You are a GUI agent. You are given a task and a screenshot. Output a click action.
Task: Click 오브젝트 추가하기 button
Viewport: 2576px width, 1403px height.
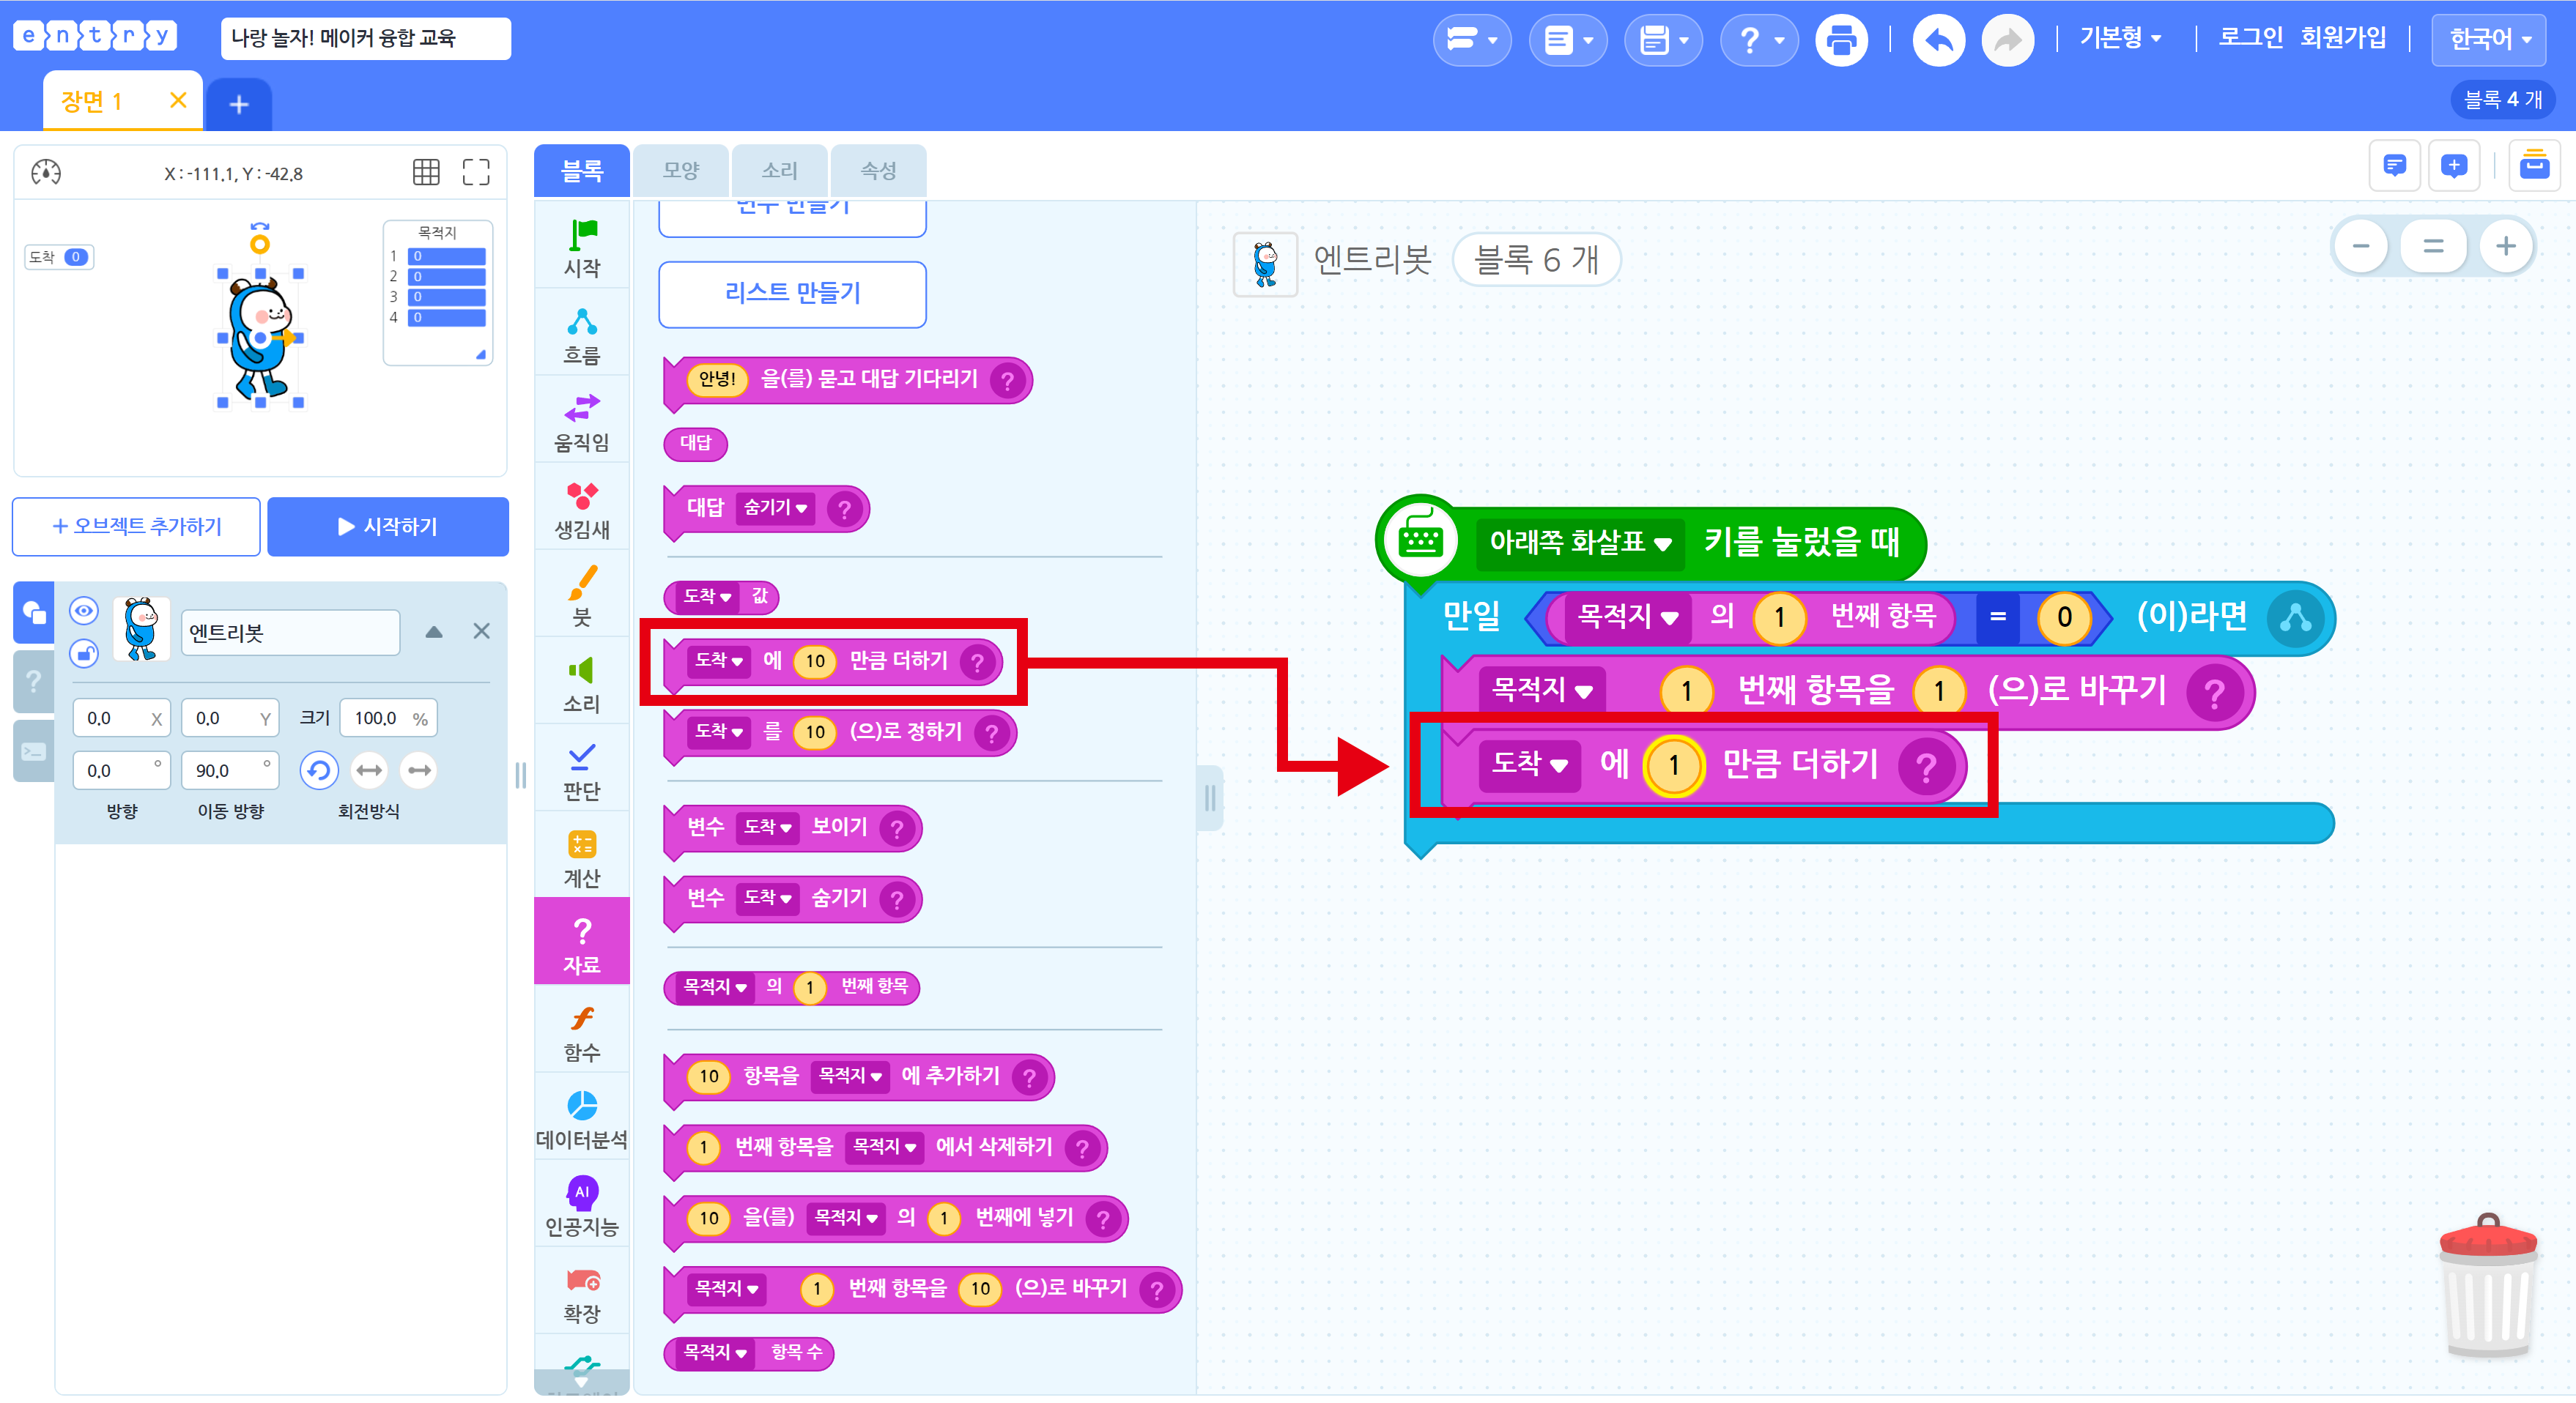coord(137,526)
